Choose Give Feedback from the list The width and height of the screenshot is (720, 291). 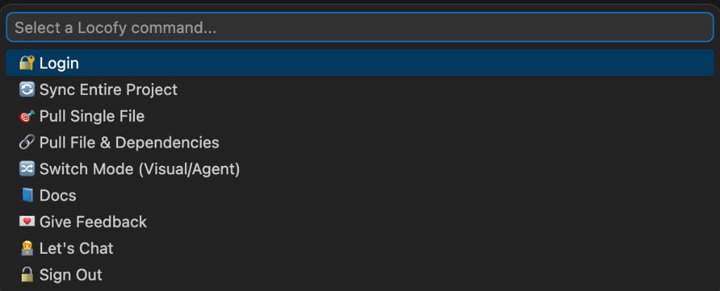[93, 222]
